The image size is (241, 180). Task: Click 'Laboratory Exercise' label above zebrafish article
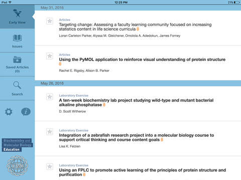(74, 130)
